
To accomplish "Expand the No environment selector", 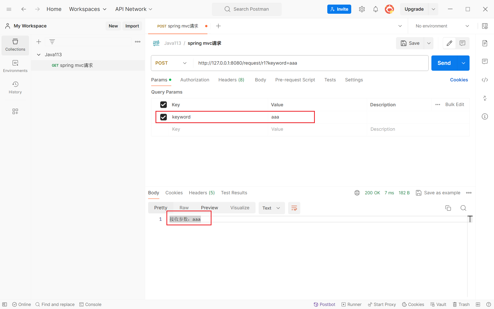I will pos(442,26).
